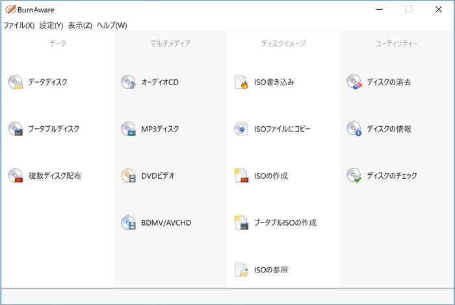Launch 複数ディスク配布 text link
Image resolution: width=455 pixels, height=305 pixels.
55,176
